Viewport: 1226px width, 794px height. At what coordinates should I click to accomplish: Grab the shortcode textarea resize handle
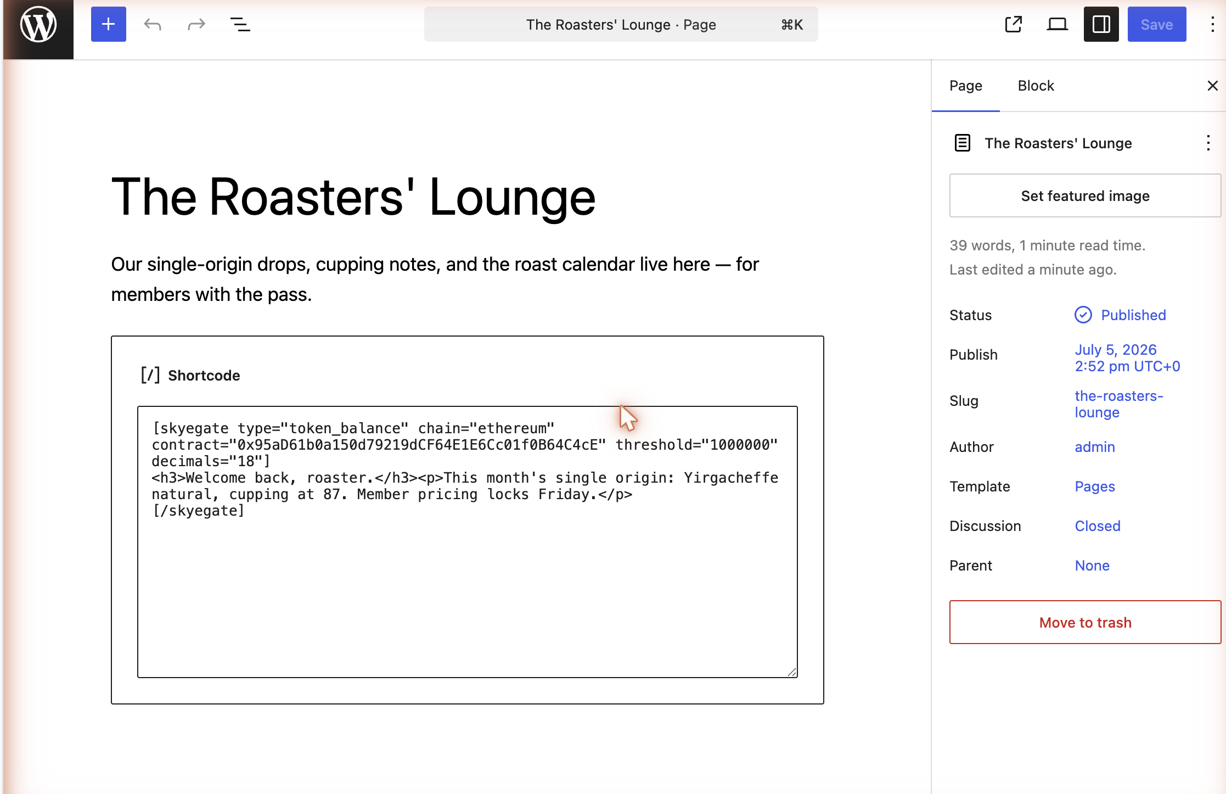tap(792, 672)
